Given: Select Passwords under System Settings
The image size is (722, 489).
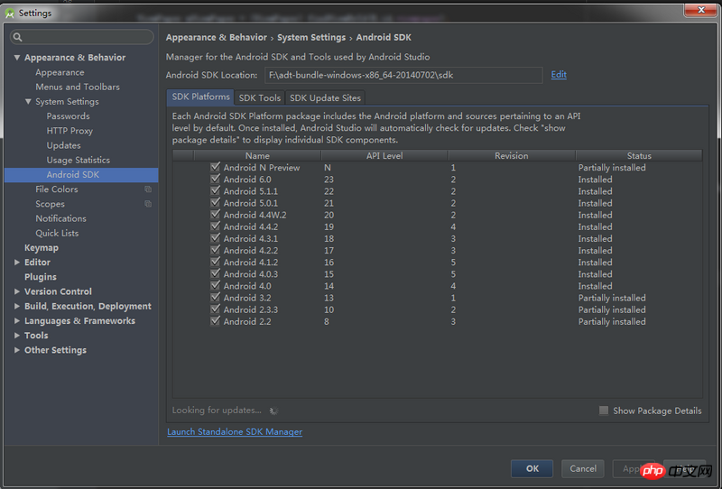Looking at the screenshot, I should (69, 116).
